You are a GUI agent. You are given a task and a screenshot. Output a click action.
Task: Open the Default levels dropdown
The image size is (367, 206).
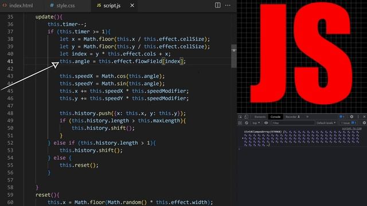click(x=326, y=123)
